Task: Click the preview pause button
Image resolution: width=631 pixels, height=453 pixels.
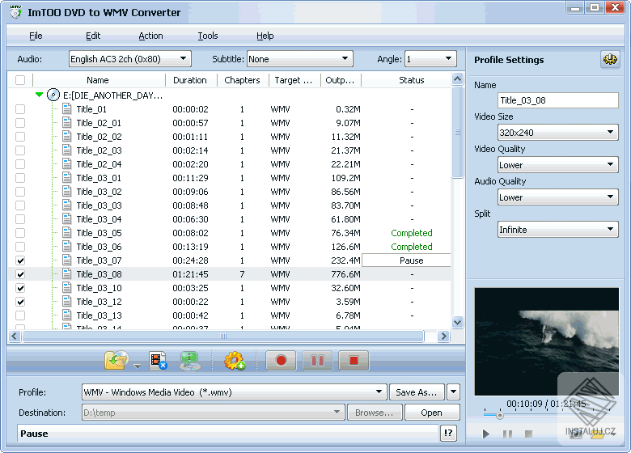Action: [507, 434]
